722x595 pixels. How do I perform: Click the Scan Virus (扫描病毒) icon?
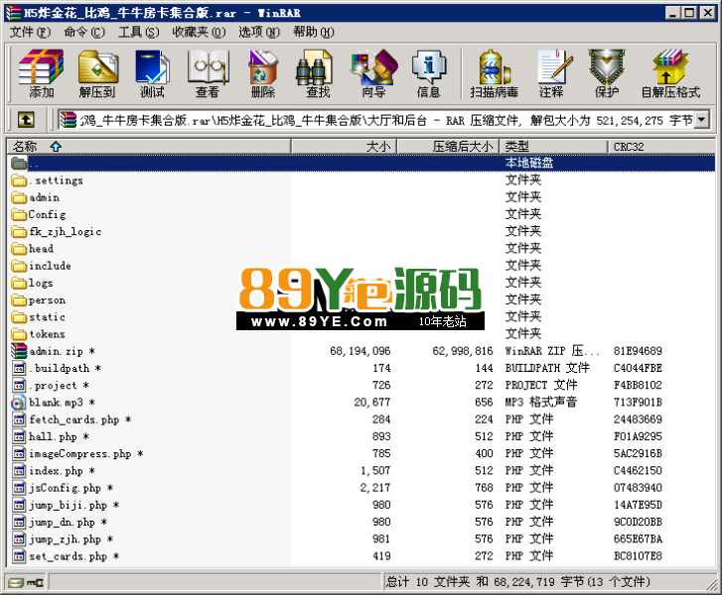494,73
